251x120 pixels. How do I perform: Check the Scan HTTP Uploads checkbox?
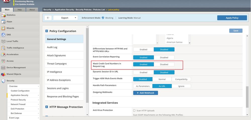134,110
